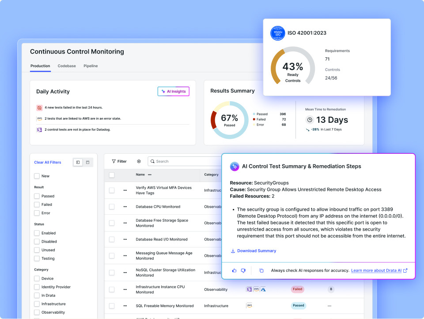This screenshot has width=424, height=319.
Task: Toggle the select-all checkbox in table header
Action: click(112, 175)
